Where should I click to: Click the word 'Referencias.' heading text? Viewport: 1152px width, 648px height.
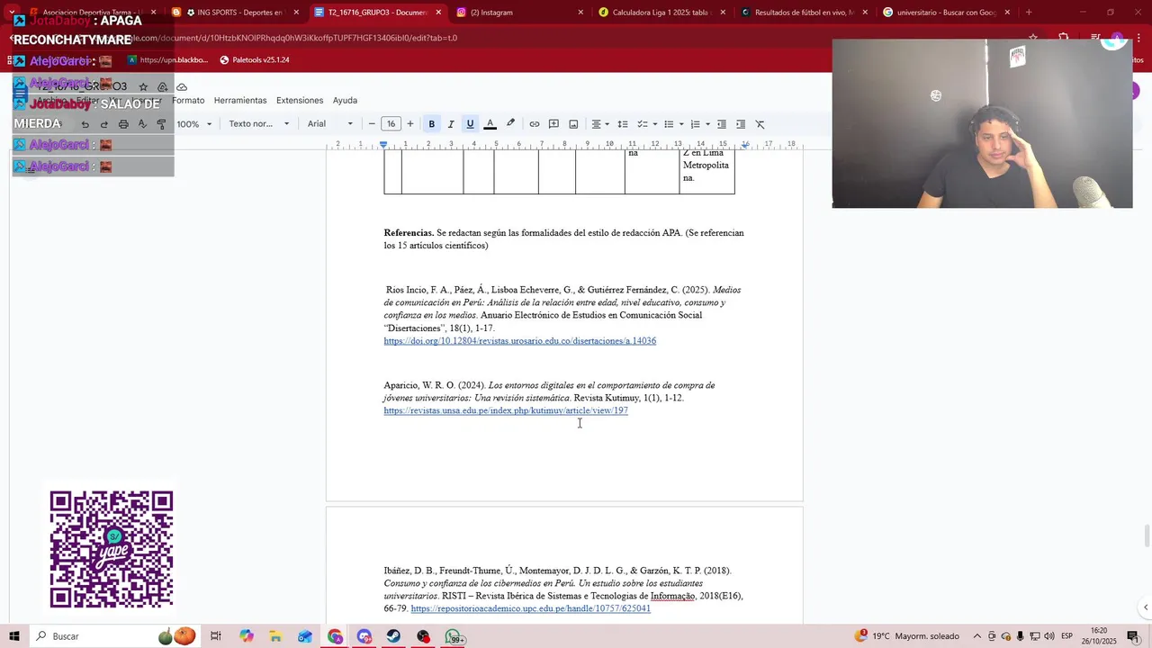409,233
